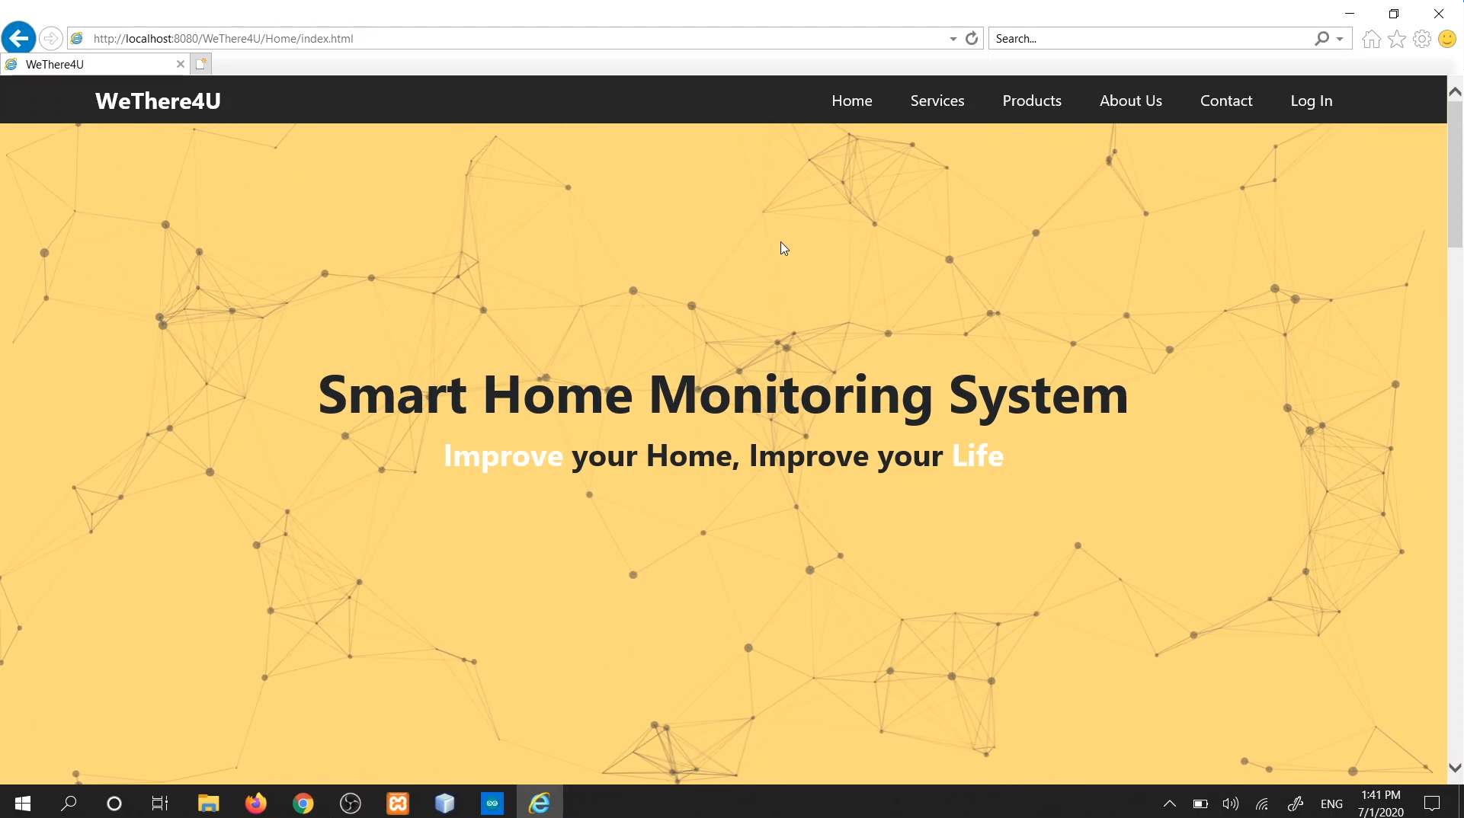Open the Contact page
The height and width of the screenshot is (818, 1464).
1226,100
